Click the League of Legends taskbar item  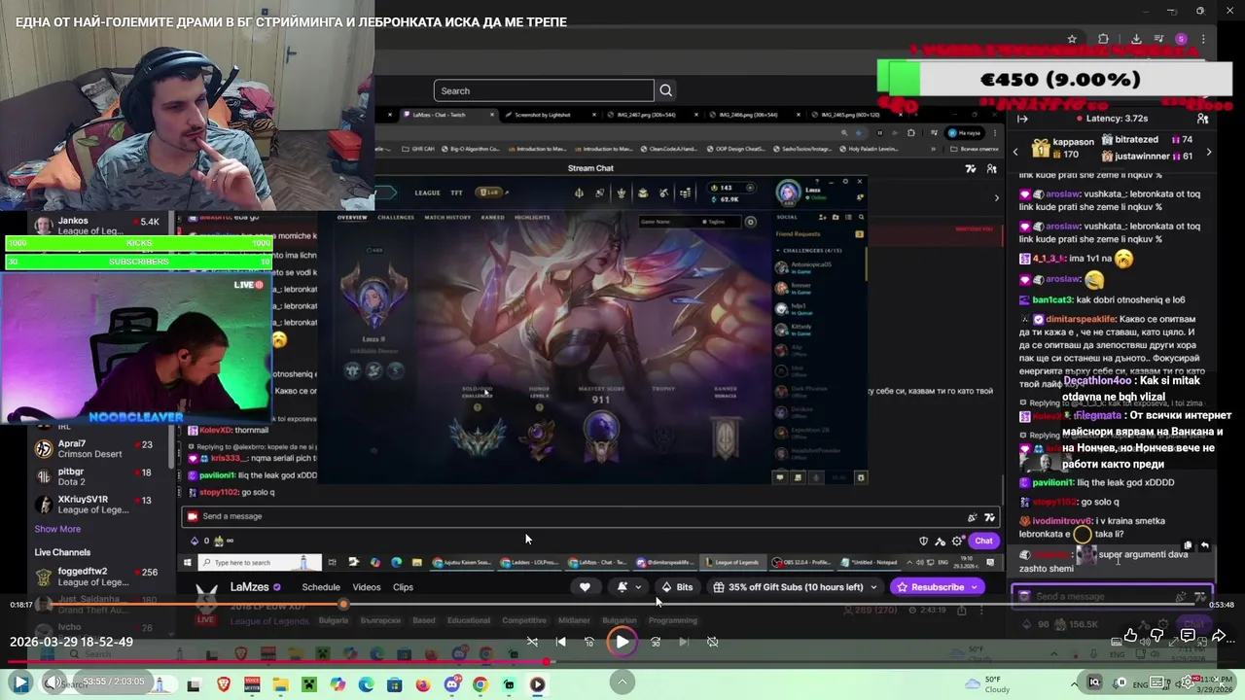pyautogui.click(x=731, y=562)
